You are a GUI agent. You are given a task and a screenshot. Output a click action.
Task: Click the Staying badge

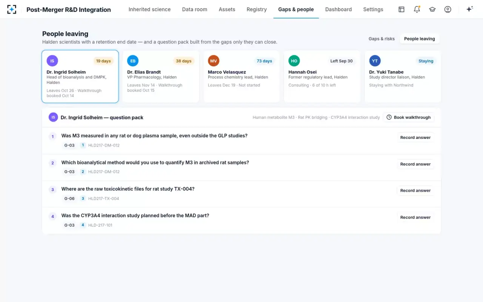click(426, 61)
